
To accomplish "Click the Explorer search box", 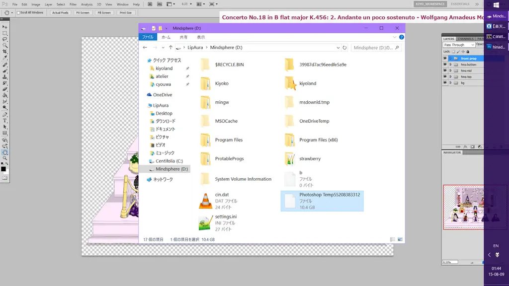I will point(376,48).
